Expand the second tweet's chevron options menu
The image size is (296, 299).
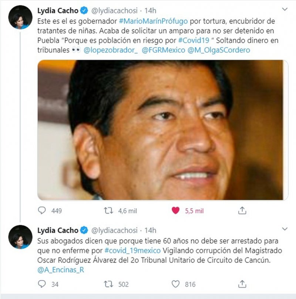pos(285,229)
